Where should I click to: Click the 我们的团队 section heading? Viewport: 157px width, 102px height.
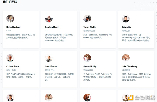point(10,2)
